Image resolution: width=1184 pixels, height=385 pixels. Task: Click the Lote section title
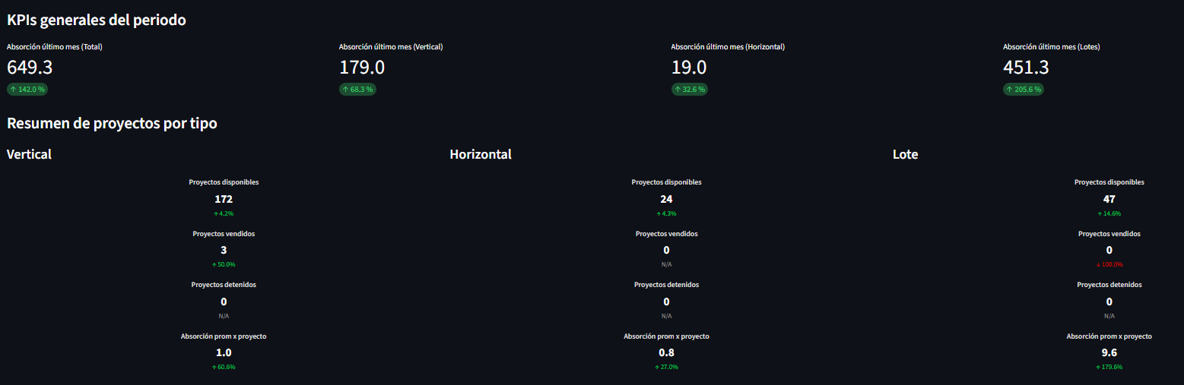tap(905, 154)
